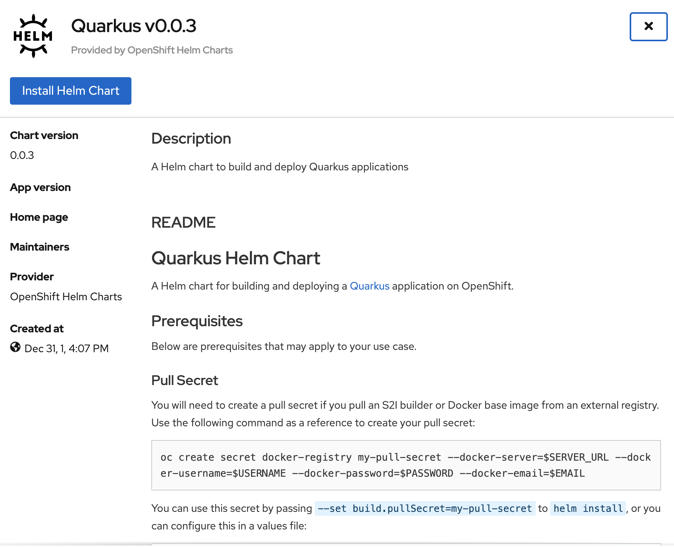Click the Description heading
674x547 pixels.
(191, 138)
